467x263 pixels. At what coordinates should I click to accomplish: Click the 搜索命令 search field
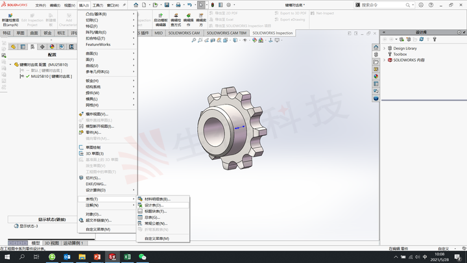384,5
